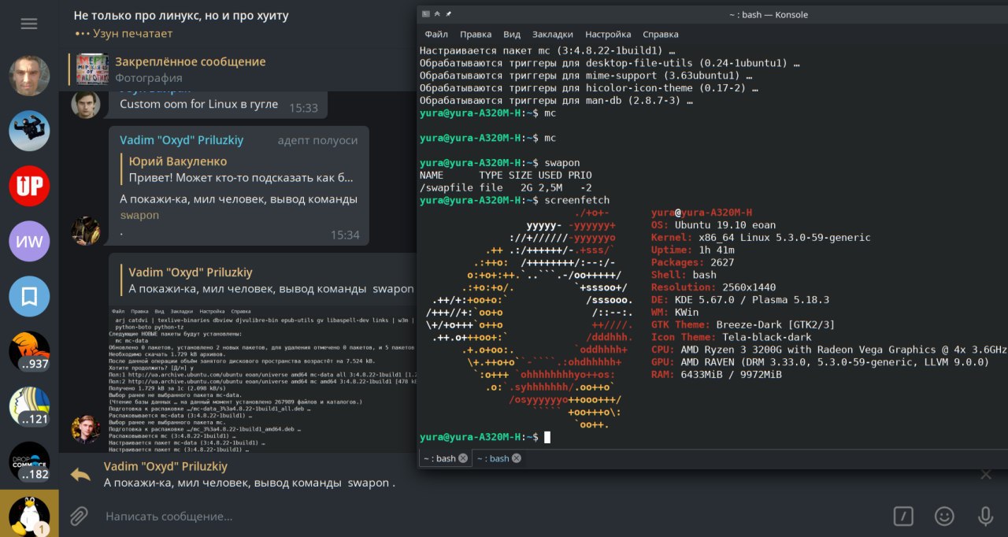Close the first bash tab in Konsole

point(463,458)
